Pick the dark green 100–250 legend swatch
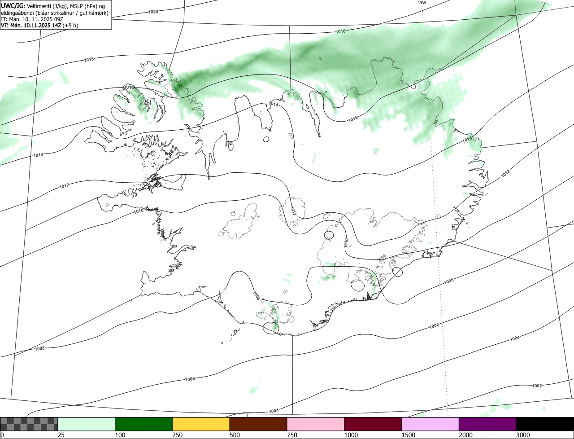 point(144,424)
